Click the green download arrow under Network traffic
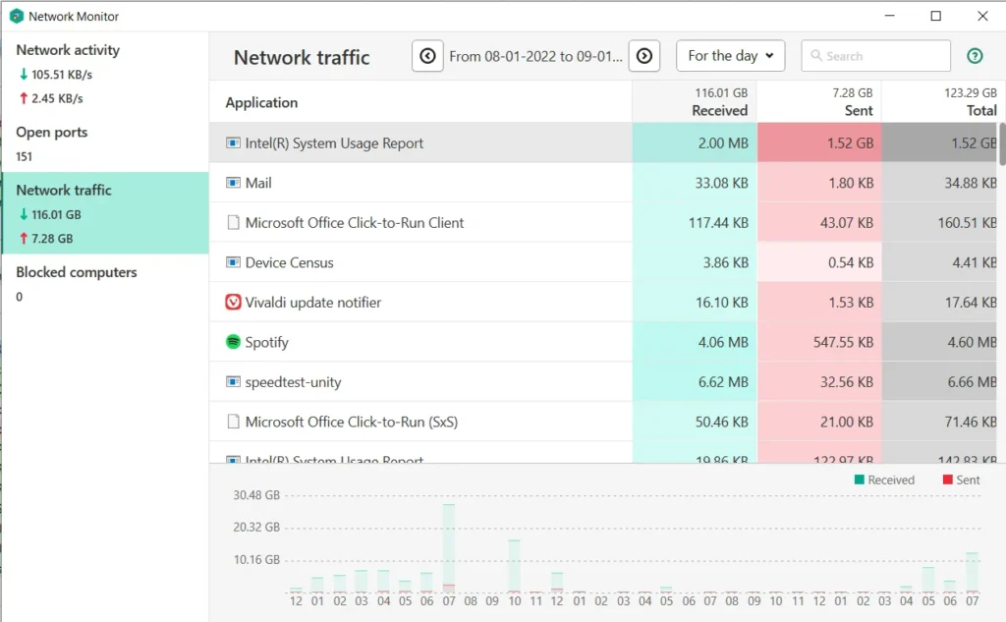 [24, 214]
